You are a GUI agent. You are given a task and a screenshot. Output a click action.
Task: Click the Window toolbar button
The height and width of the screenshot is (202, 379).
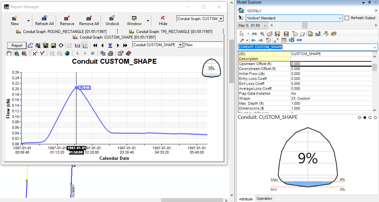pos(134,21)
